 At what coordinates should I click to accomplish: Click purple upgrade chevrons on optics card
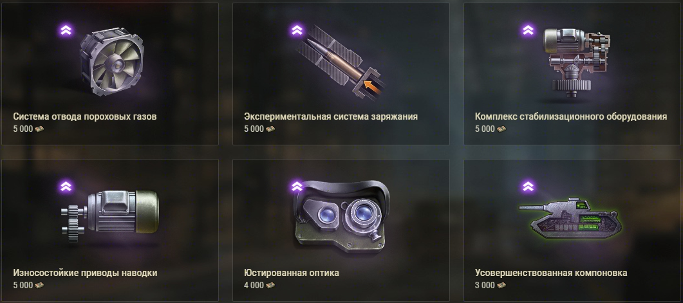pyautogui.click(x=297, y=187)
